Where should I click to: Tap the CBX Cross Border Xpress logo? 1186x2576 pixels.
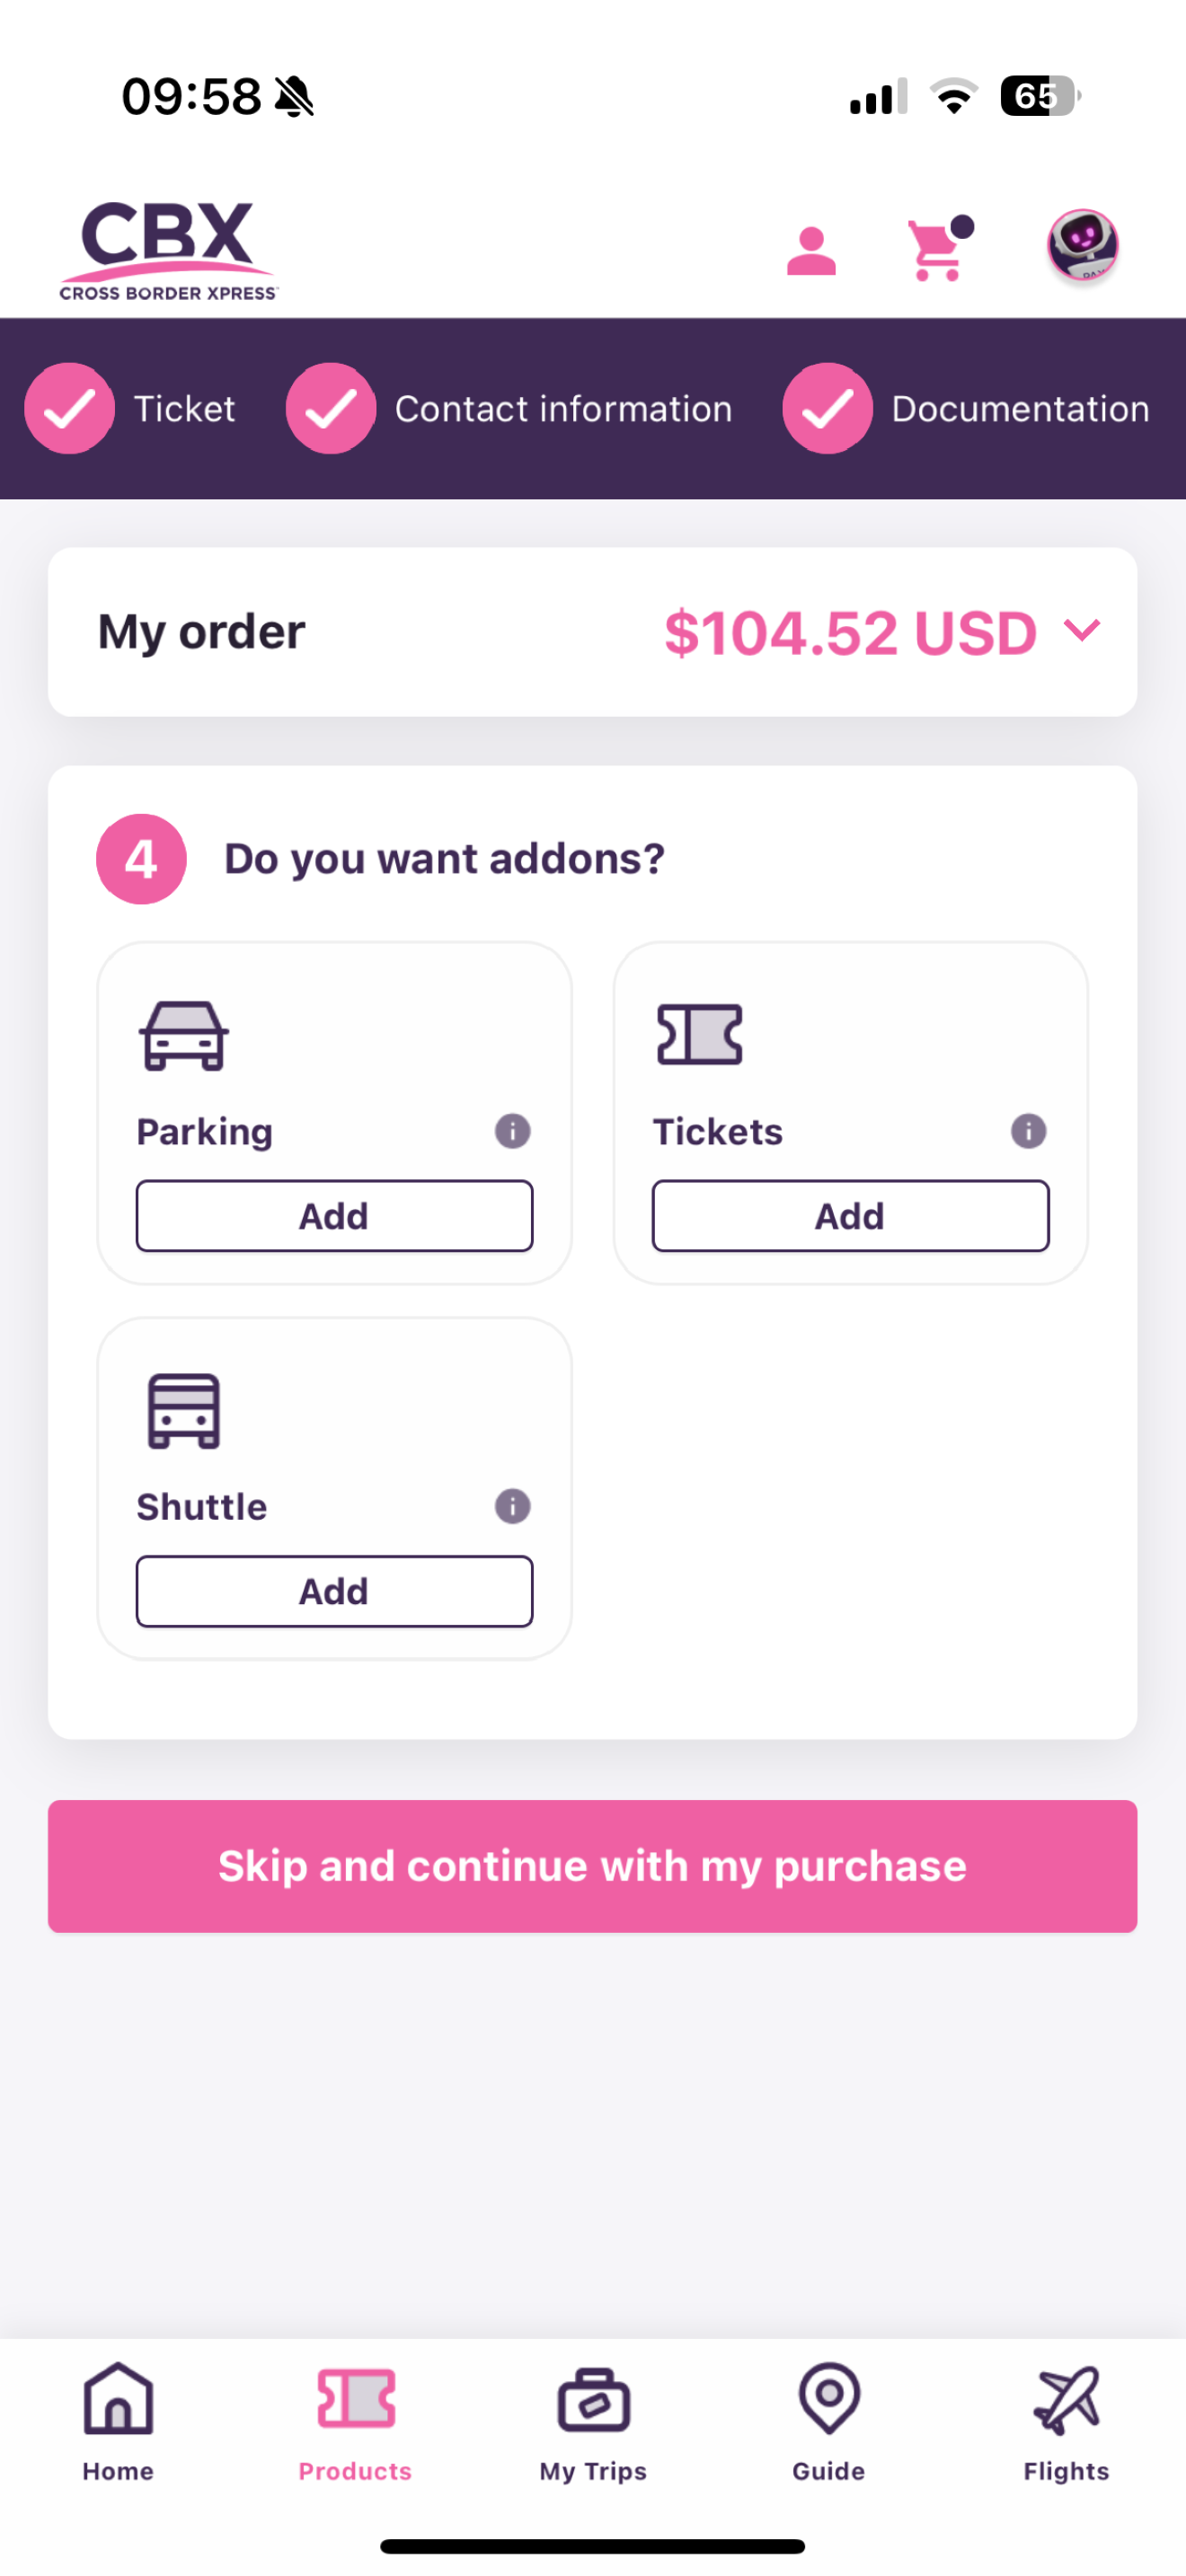coord(168,250)
